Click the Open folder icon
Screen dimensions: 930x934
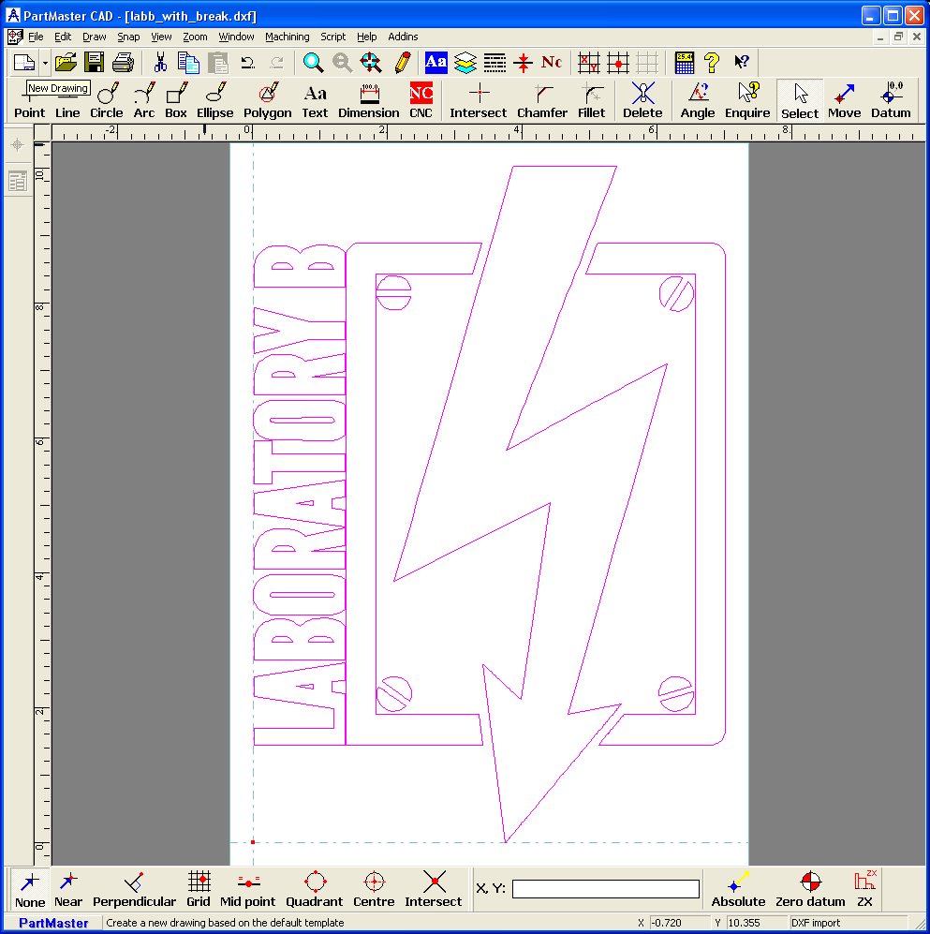66,62
